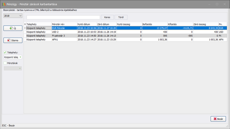Image resolution: width=230 pixels, height=129 pixels.
Task: Toggle the Telephely checkbox
Action: tap(5, 52)
